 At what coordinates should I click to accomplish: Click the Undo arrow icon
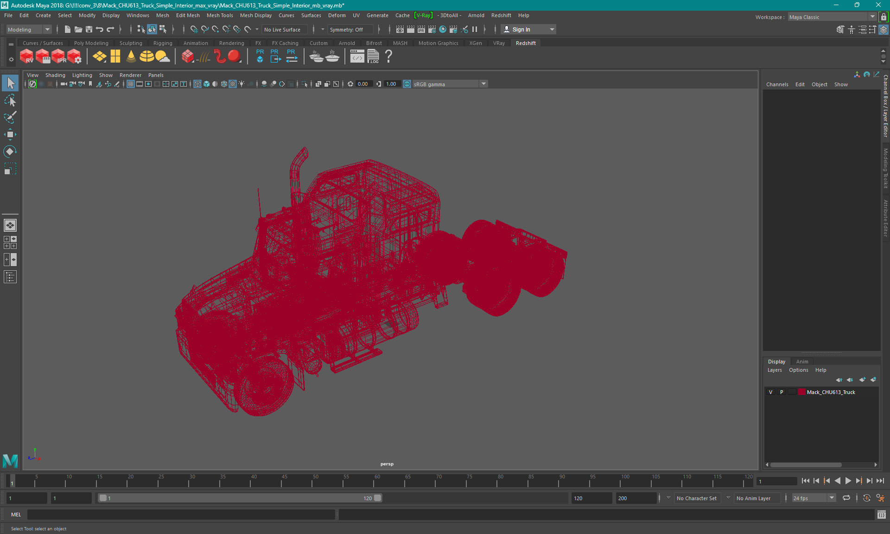click(100, 29)
